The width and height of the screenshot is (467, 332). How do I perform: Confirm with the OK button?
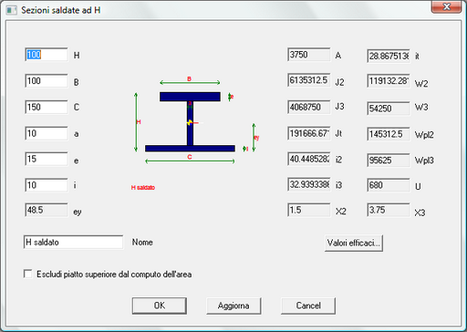coord(160,306)
